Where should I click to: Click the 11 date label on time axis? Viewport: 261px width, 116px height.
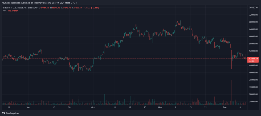click(x=115, y=107)
